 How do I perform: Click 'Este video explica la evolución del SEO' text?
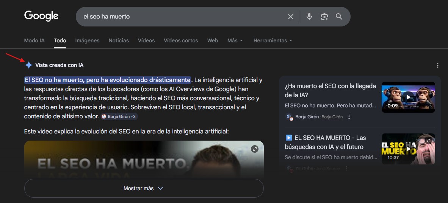tap(126, 132)
